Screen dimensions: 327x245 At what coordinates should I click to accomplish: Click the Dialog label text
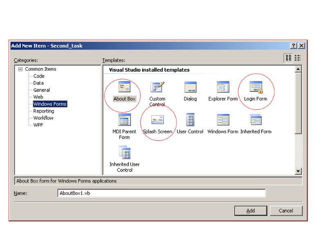(190, 99)
